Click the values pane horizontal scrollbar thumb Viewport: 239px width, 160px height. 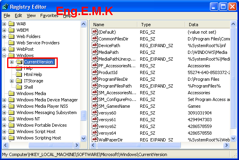[x=139, y=145]
